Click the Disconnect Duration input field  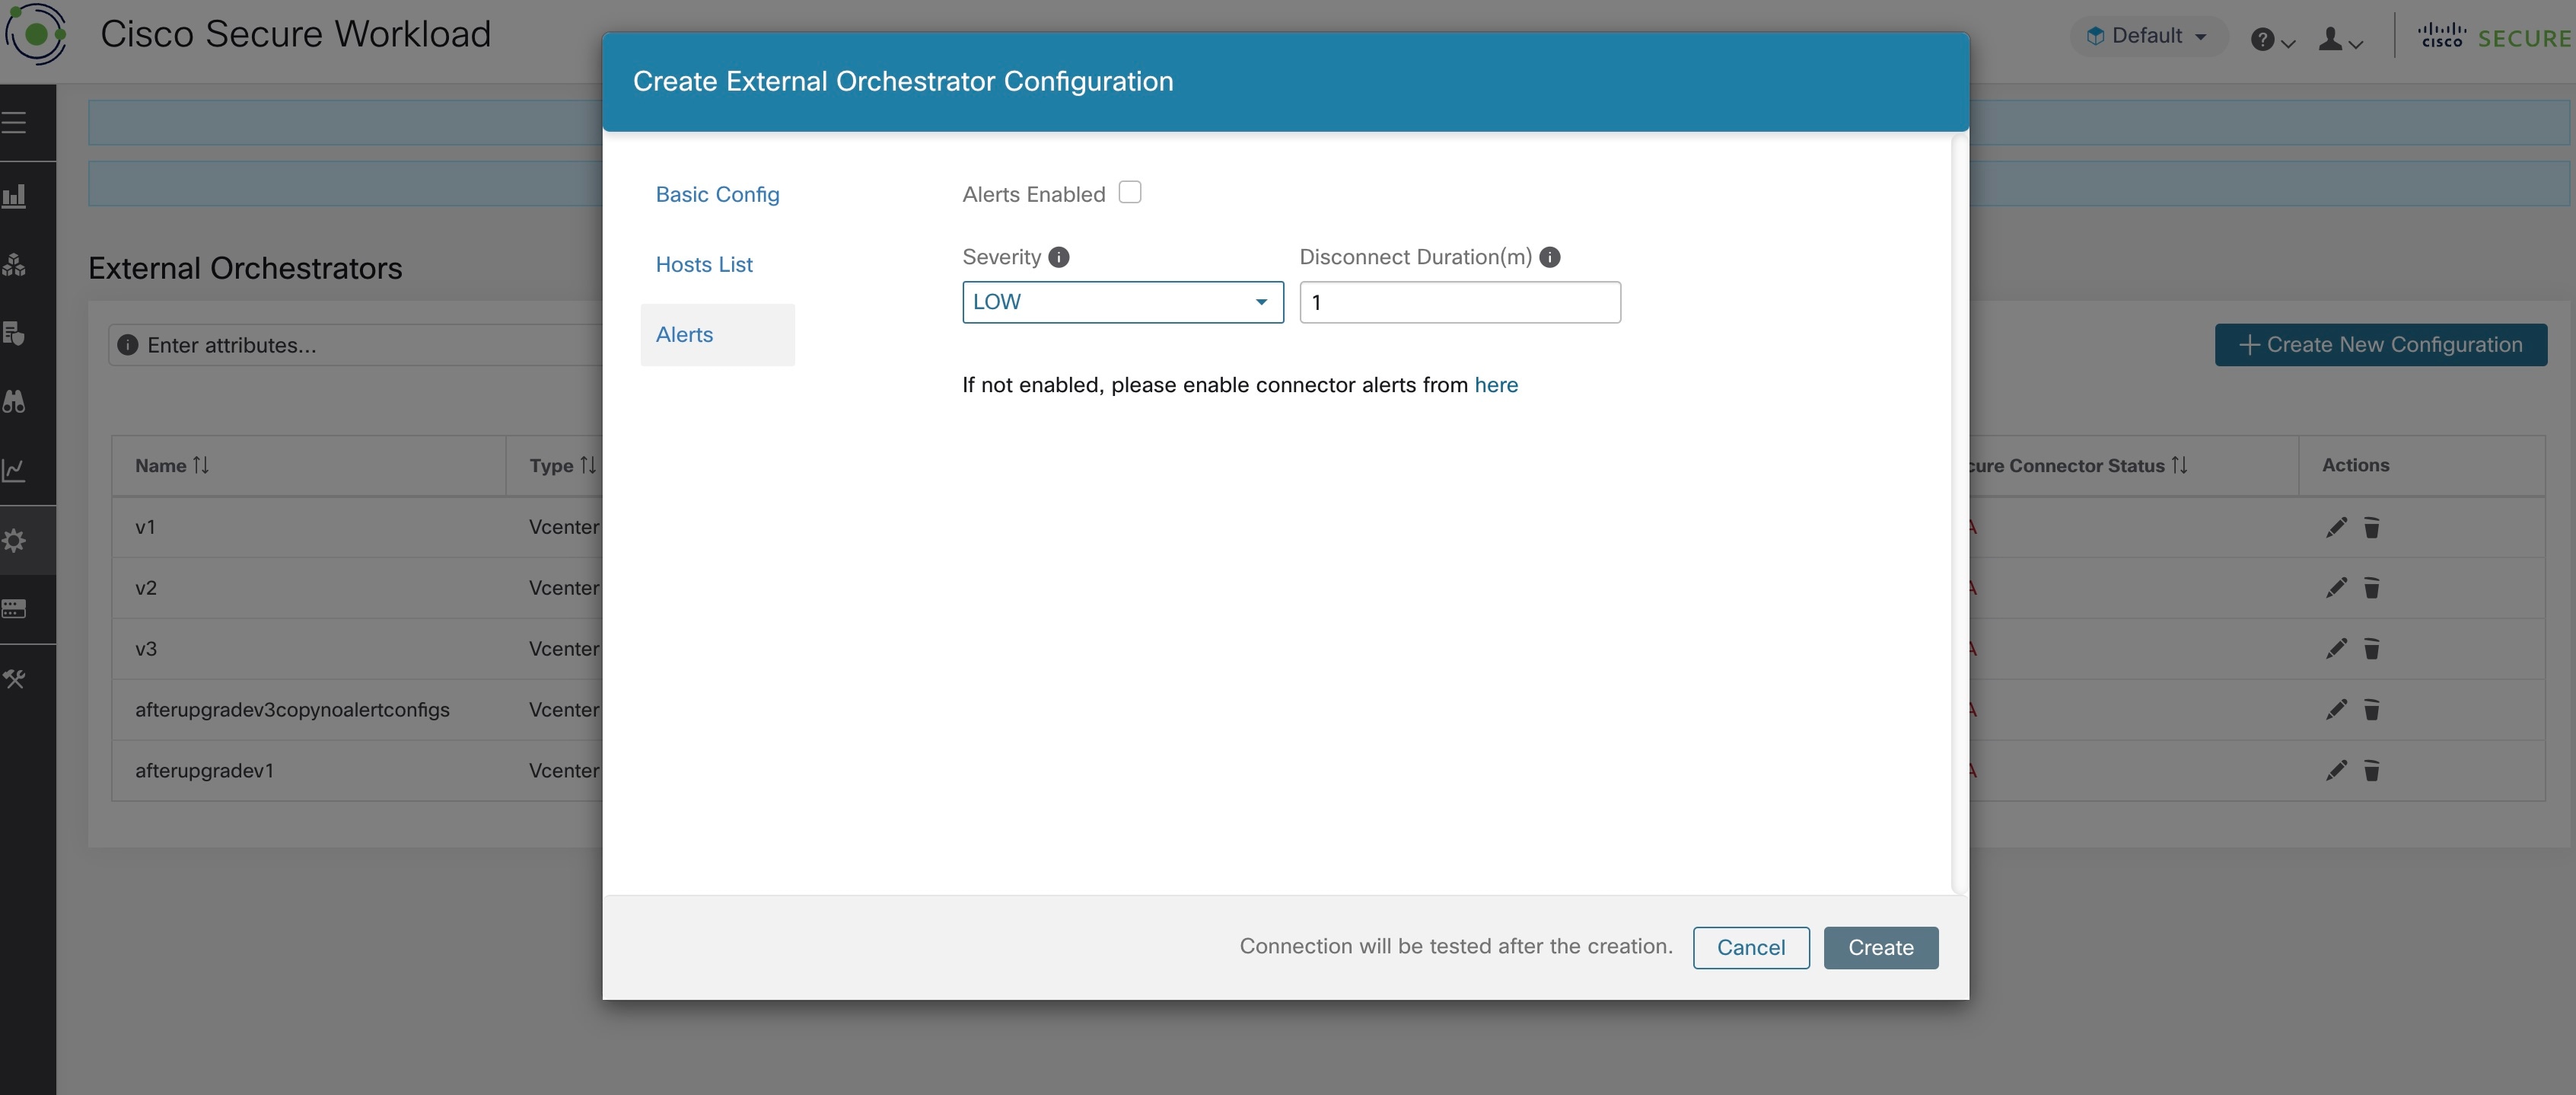[1460, 302]
